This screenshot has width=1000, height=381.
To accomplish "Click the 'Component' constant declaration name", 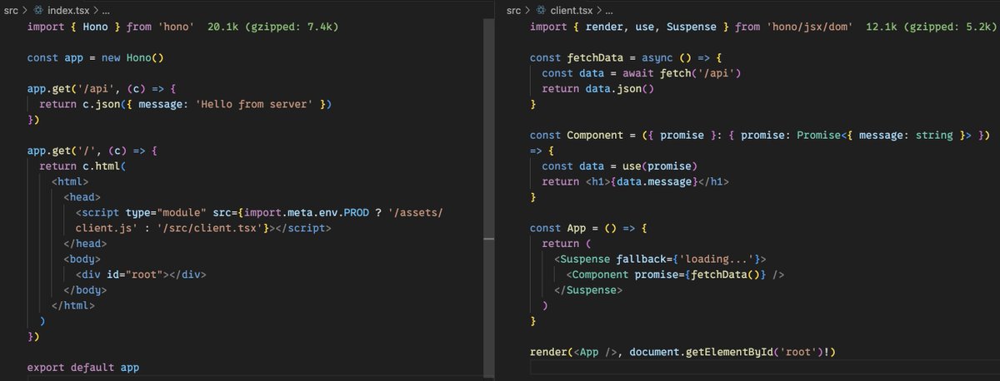I will tap(595, 135).
